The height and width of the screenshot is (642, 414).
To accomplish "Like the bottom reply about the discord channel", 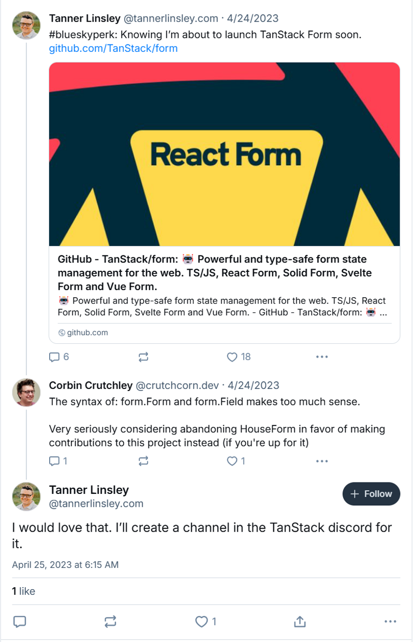I will coord(201,621).
